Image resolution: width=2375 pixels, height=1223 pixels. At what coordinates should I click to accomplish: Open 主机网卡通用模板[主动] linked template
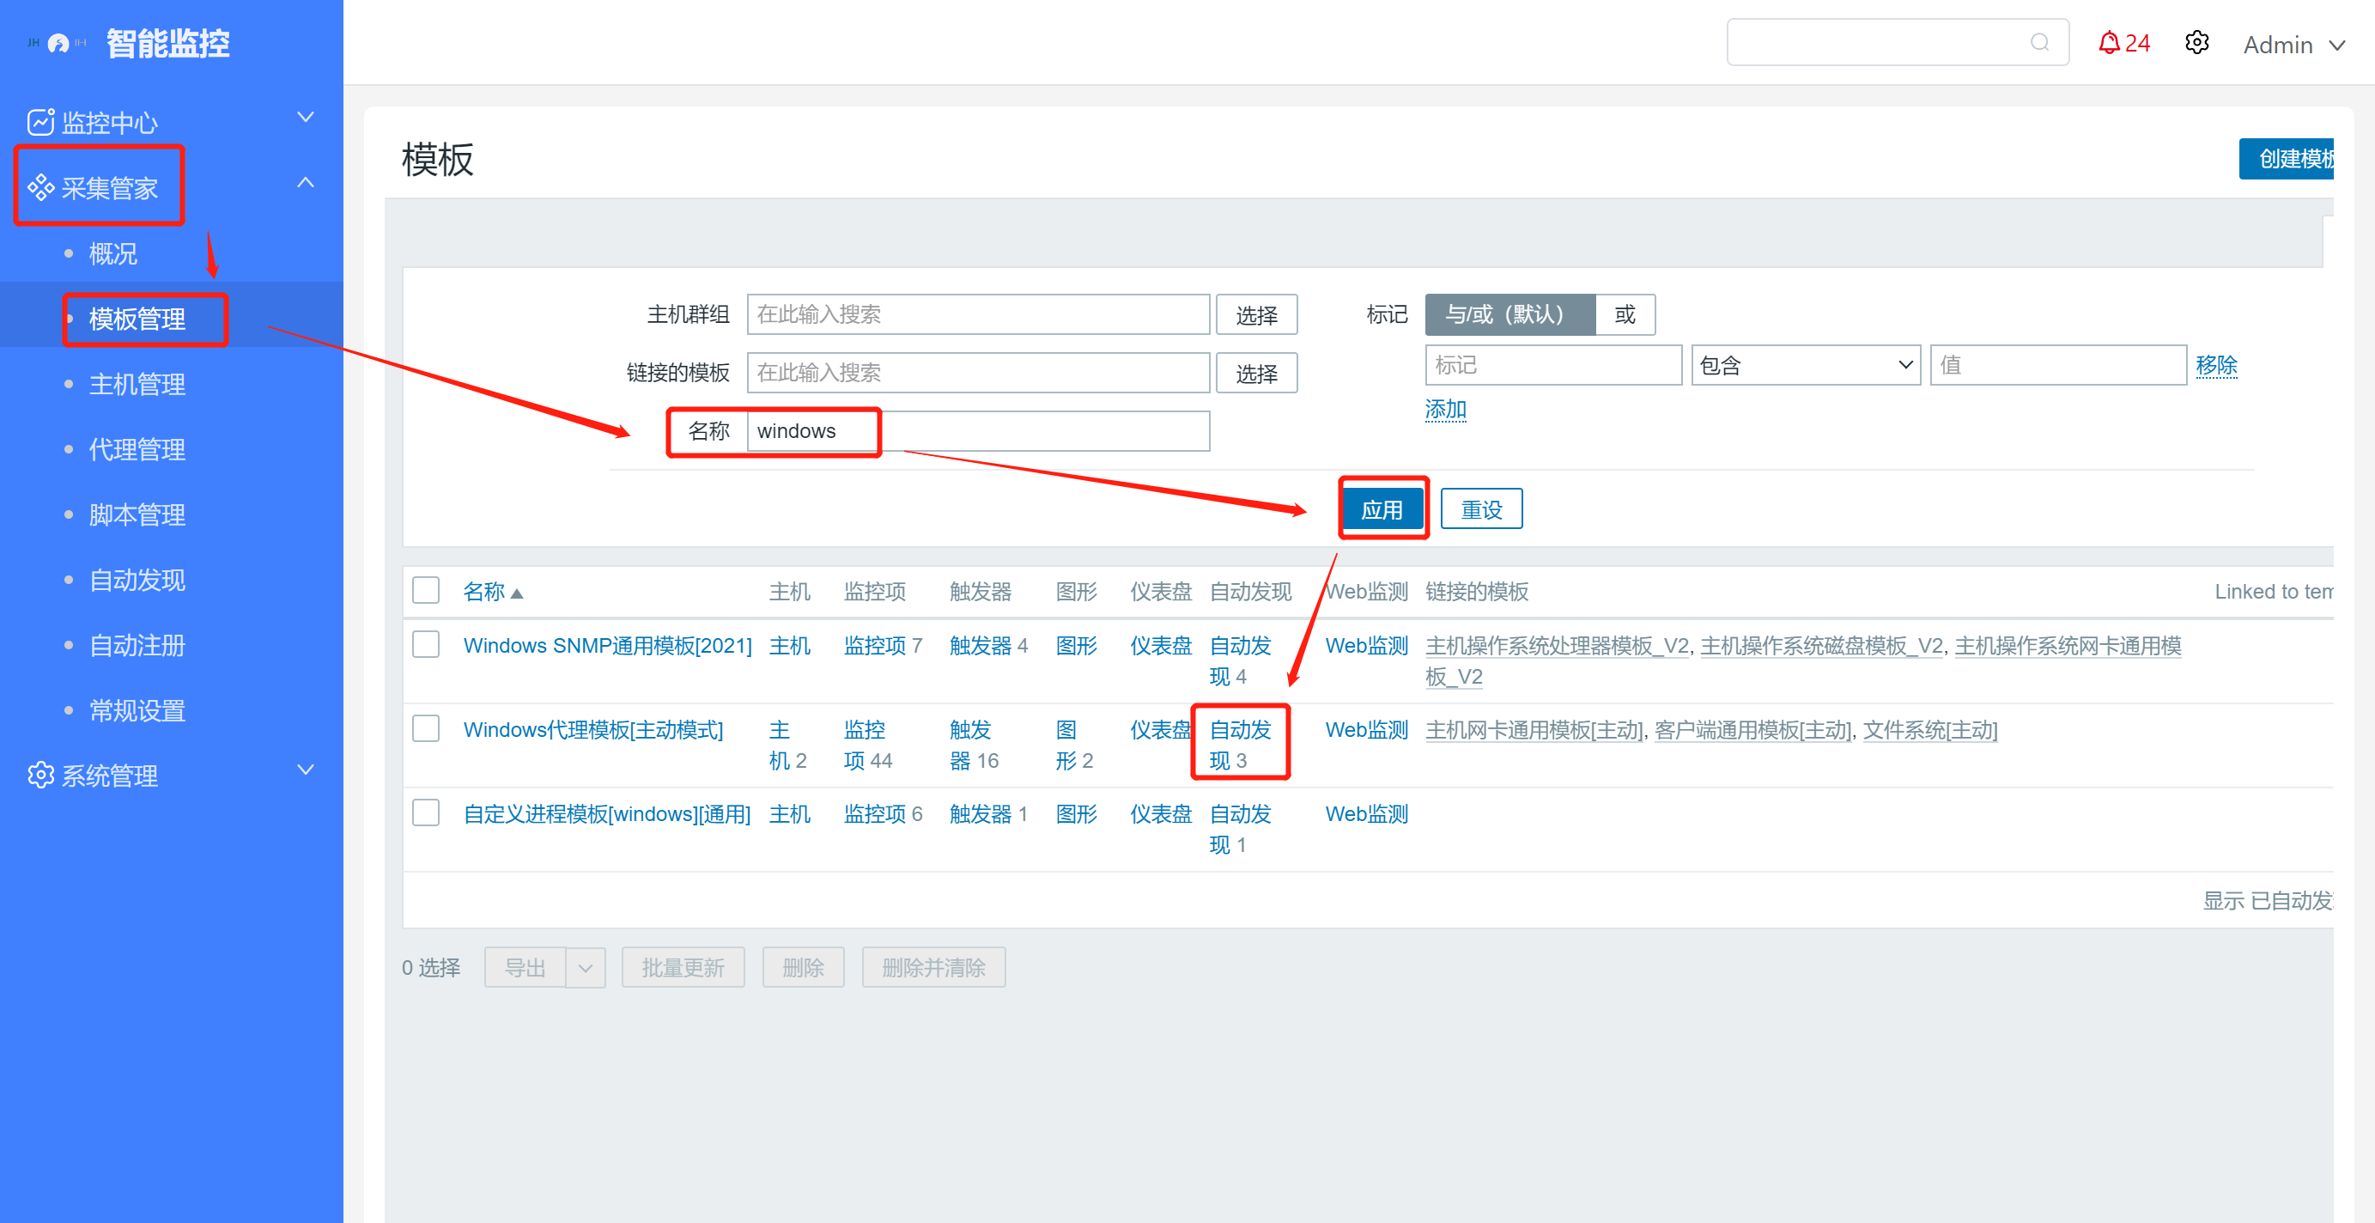(x=1534, y=729)
